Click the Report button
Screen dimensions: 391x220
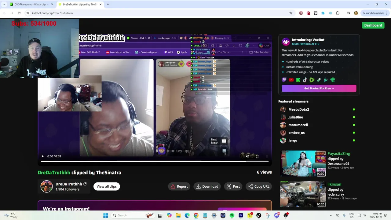click(179, 186)
